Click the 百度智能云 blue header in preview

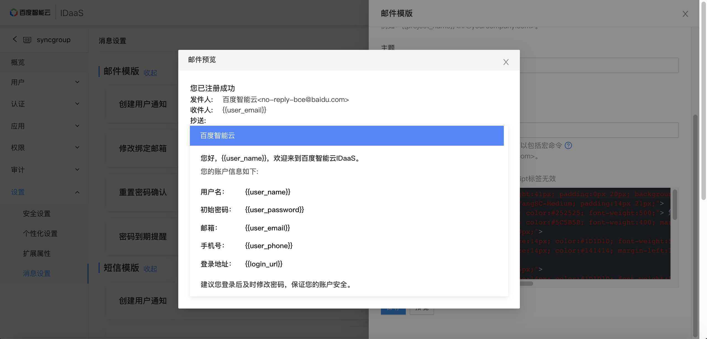tap(347, 136)
